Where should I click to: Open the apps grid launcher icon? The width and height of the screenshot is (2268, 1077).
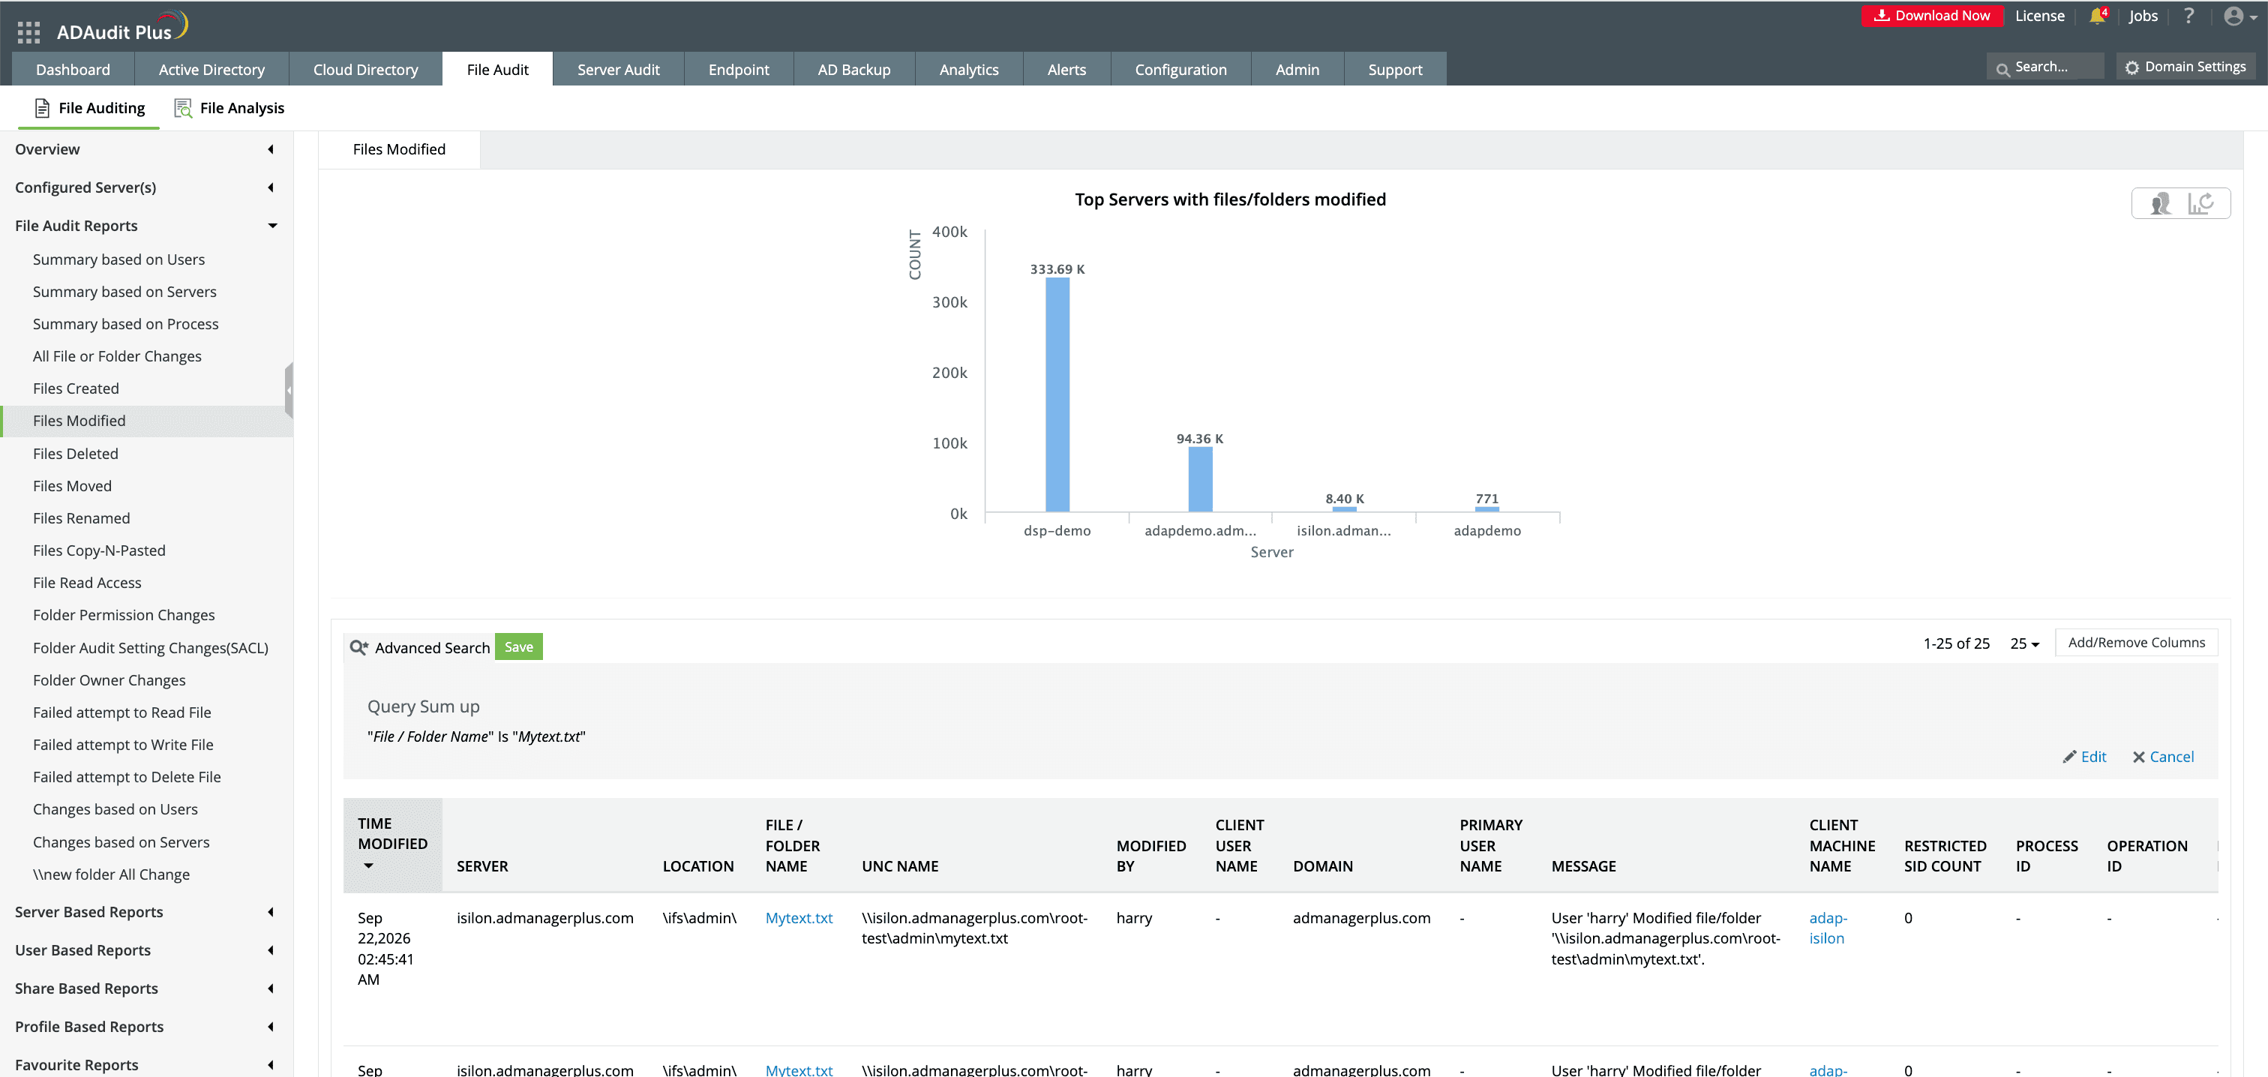tap(28, 32)
